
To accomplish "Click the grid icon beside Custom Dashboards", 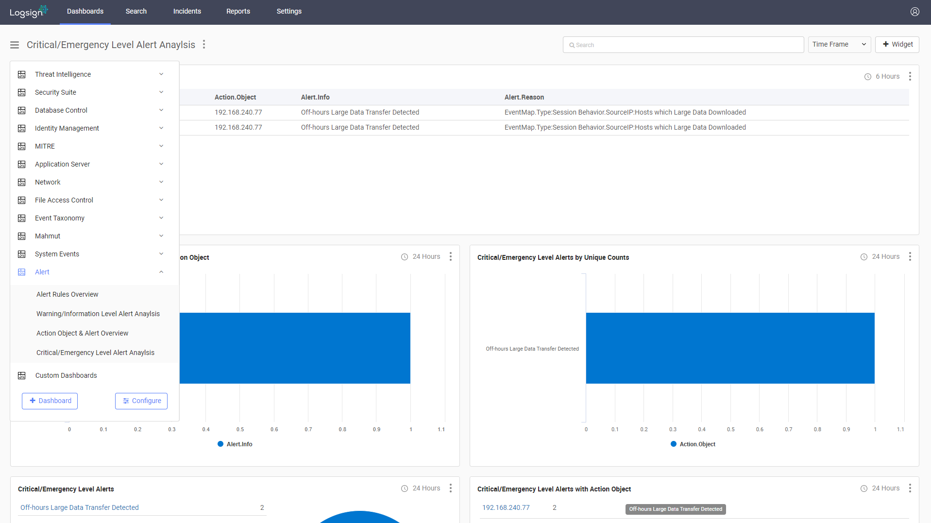I will pyautogui.click(x=21, y=375).
